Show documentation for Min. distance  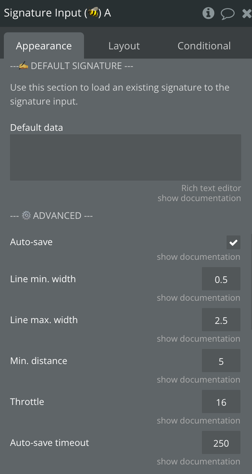coord(198,380)
